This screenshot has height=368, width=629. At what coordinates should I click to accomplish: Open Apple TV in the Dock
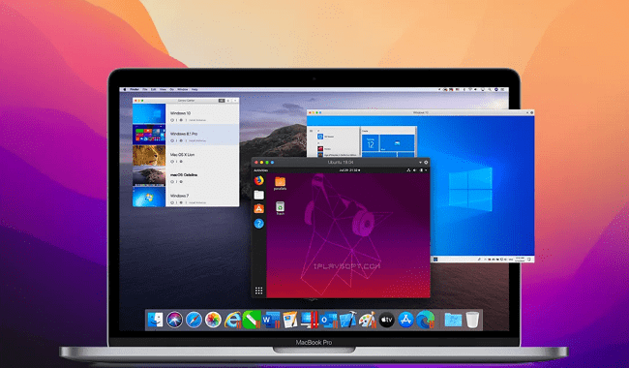click(x=386, y=320)
